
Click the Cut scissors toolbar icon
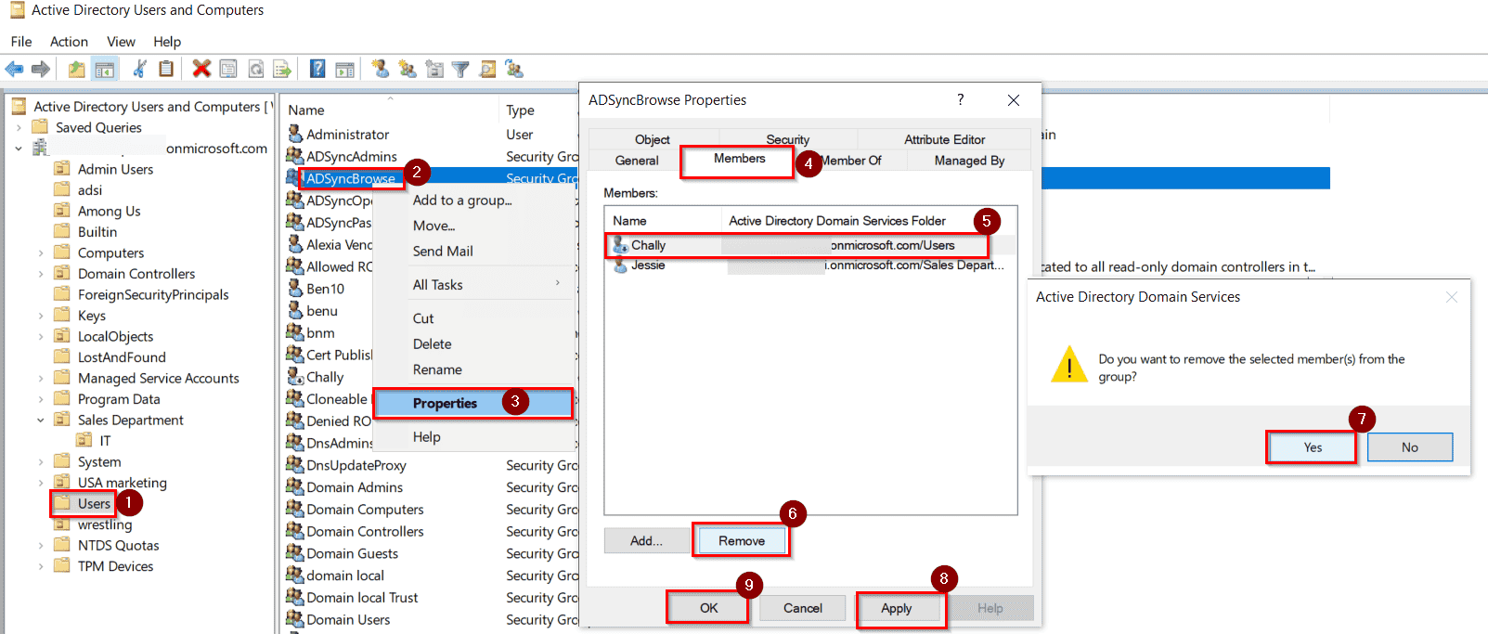[139, 69]
